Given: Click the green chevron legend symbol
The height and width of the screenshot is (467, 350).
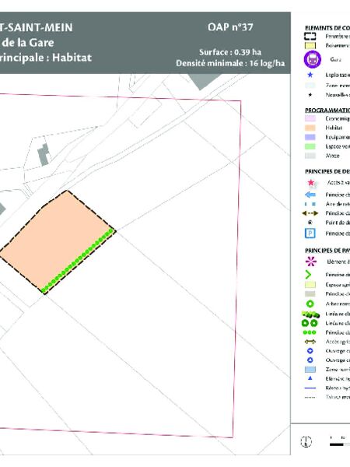Looking at the screenshot, I should pyautogui.click(x=308, y=274).
